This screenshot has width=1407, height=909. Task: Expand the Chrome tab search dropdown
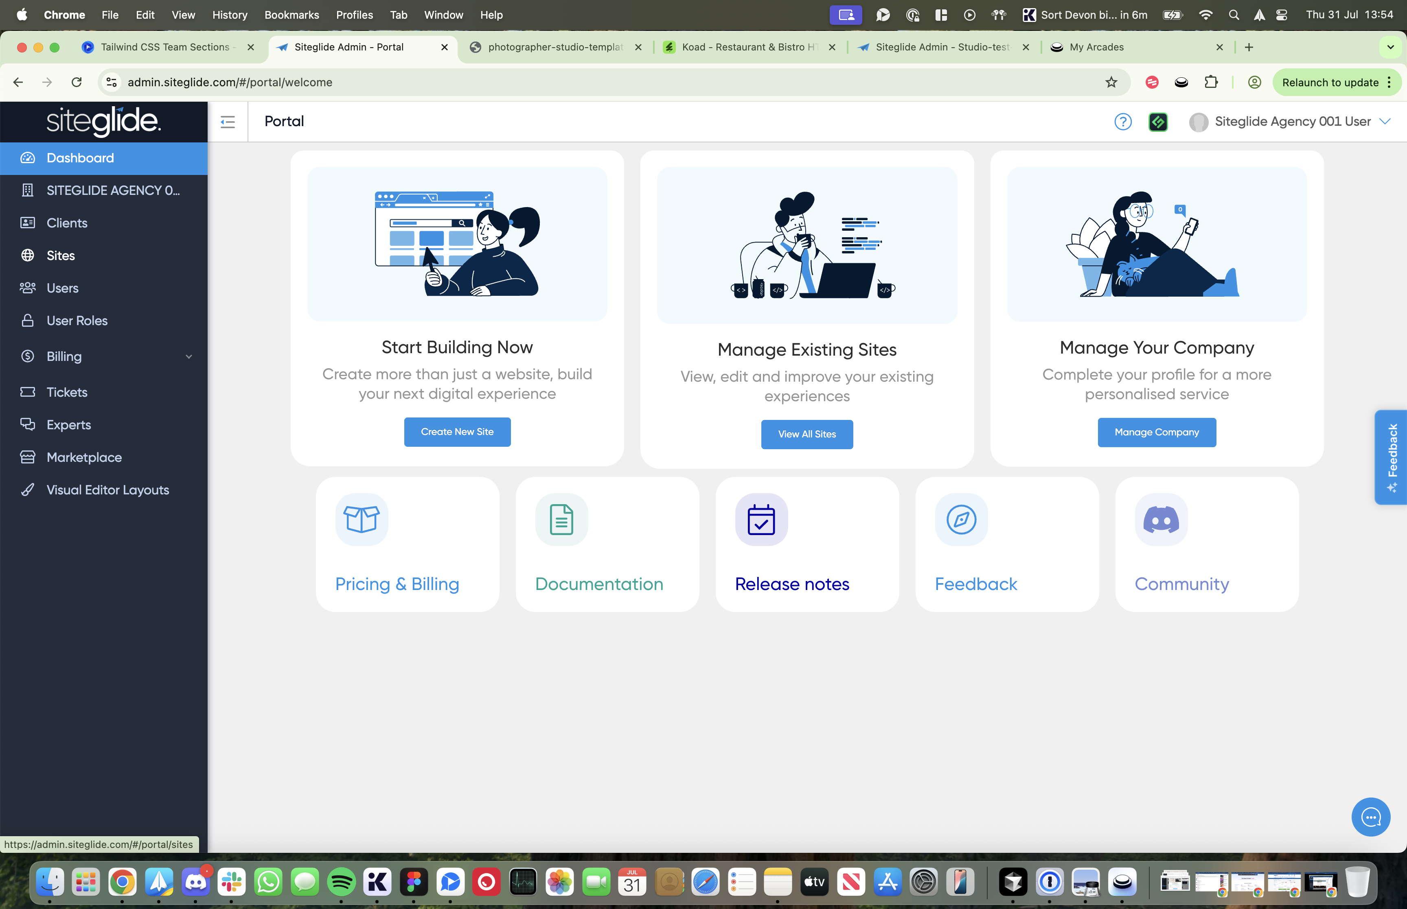(x=1390, y=47)
